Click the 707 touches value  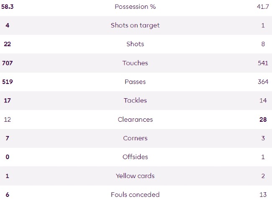coord(8,63)
